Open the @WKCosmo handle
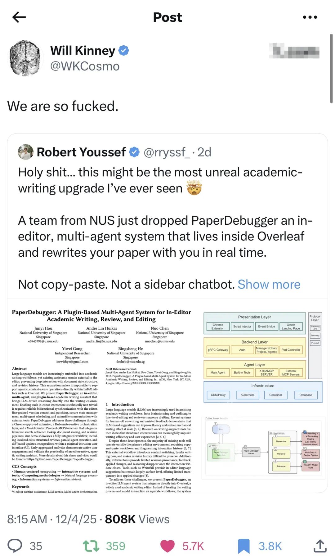Image resolution: width=335 pixels, height=558 pixels. [85, 66]
